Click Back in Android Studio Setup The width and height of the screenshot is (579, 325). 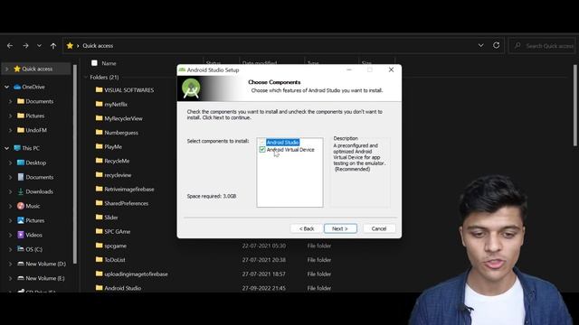307,228
